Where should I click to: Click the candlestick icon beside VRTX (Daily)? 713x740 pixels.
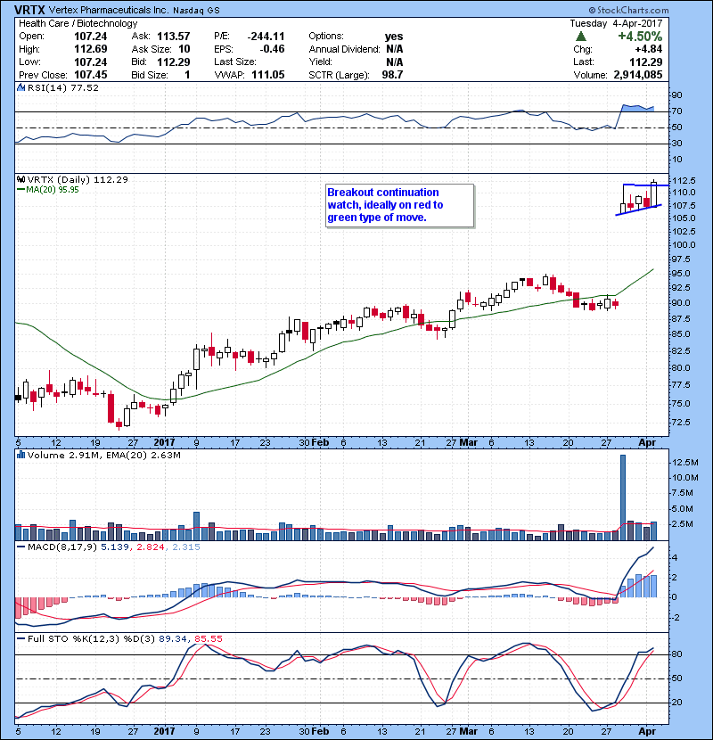[20, 179]
